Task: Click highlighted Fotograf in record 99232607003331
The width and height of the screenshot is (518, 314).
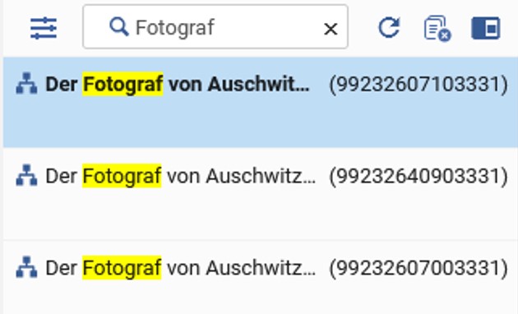Action: point(122,267)
